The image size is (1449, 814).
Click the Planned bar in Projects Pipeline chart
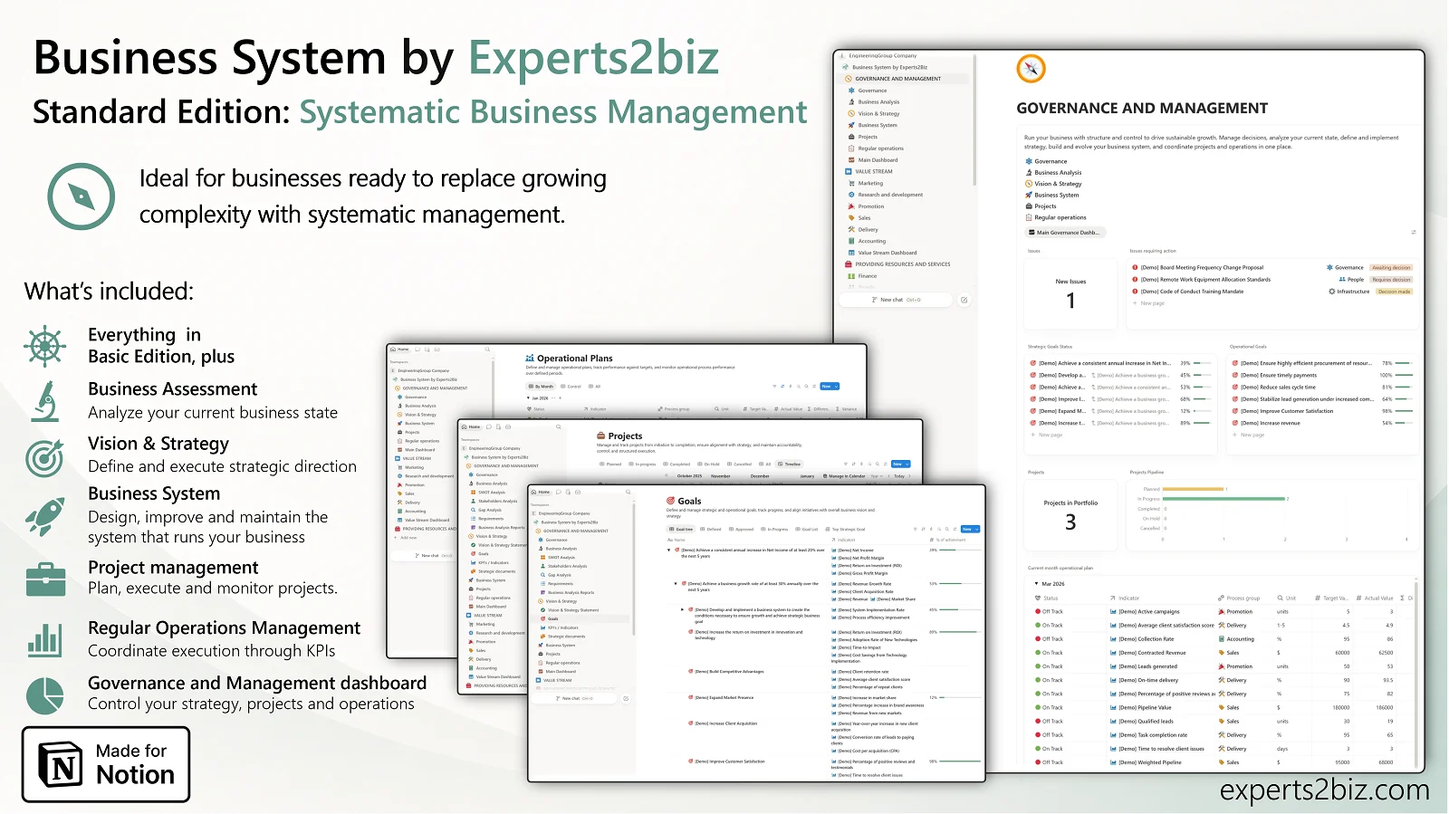(1194, 489)
